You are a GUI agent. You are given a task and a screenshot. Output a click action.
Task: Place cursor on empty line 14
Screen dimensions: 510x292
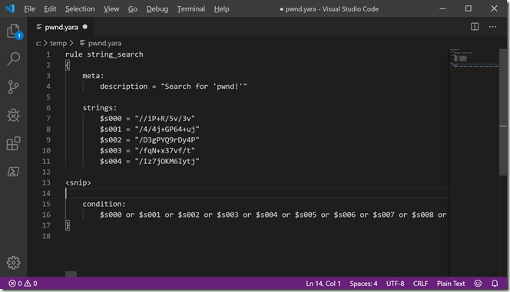pyautogui.click(x=257, y=193)
